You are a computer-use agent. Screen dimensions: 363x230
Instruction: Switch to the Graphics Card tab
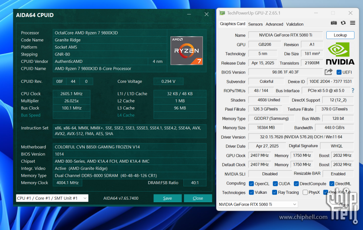click(233, 24)
